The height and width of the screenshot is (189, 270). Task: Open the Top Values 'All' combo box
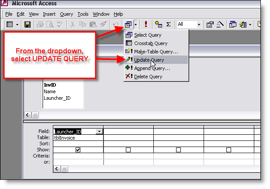click(189, 24)
